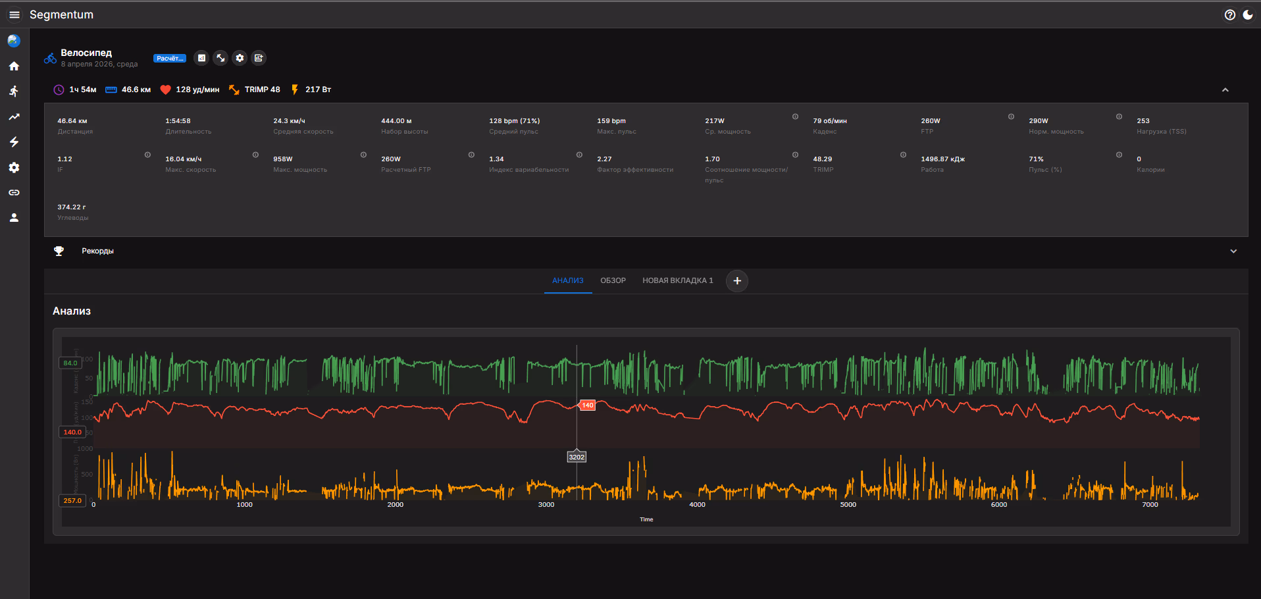Click the 3202 time marker on chart
Screen dimensions: 1261x599
pos(577,457)
